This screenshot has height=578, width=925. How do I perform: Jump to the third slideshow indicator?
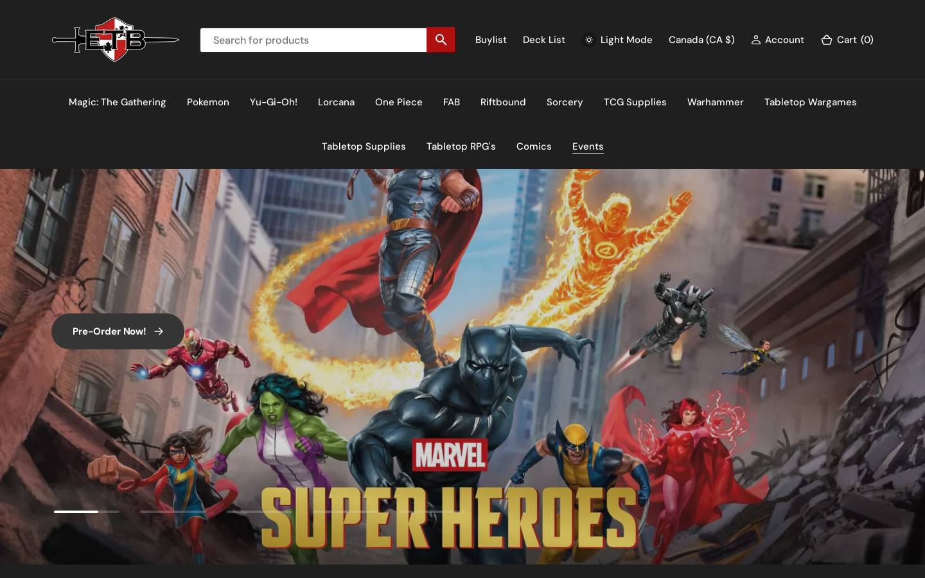pos(260,512)
